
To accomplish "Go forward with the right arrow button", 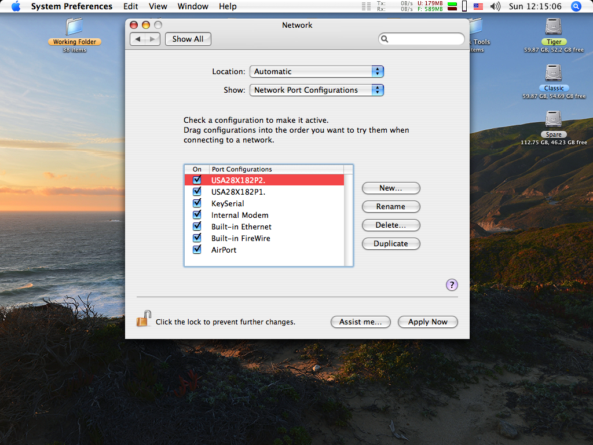I will pos(152,39).
